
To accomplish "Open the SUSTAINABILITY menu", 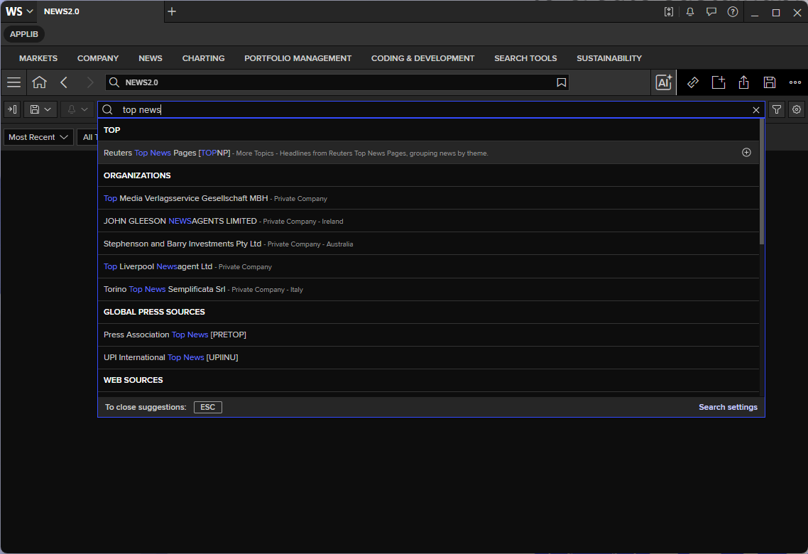I will (609, 58).
